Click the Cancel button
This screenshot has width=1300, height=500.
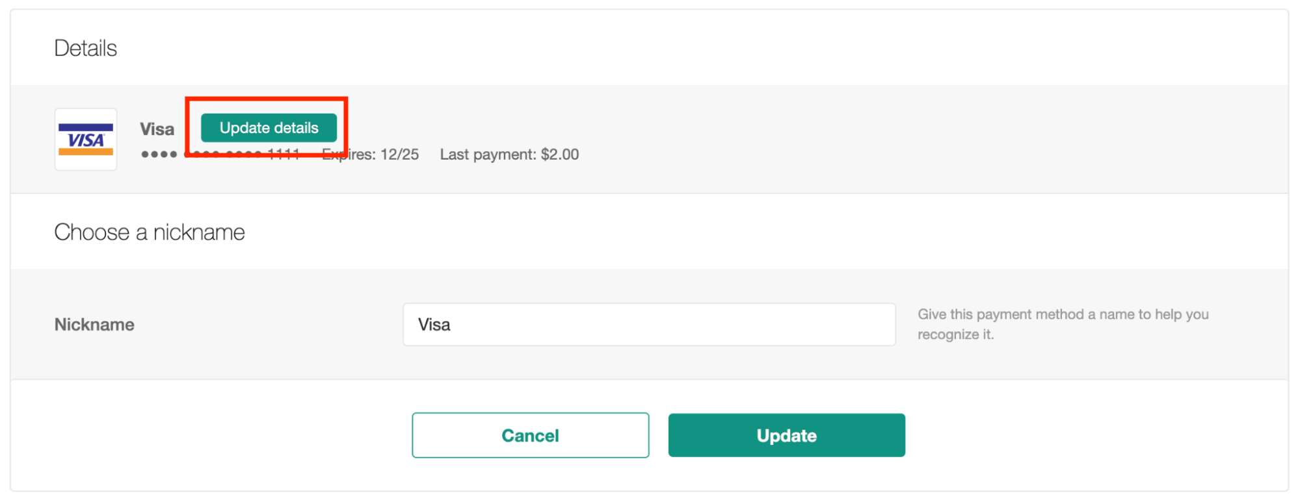529,435
